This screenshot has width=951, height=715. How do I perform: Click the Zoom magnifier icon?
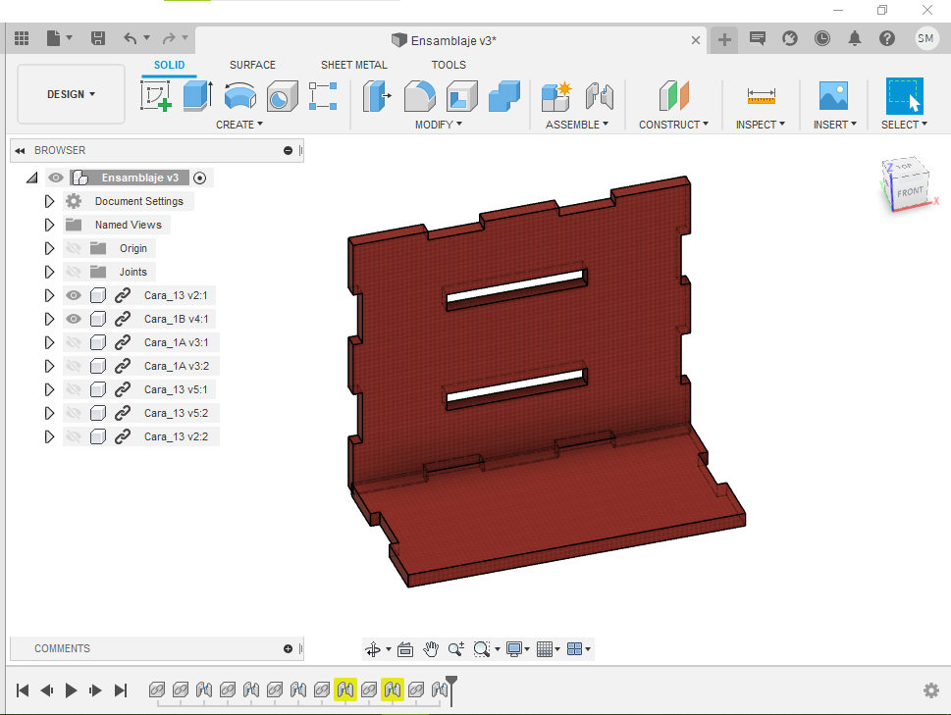456,649
